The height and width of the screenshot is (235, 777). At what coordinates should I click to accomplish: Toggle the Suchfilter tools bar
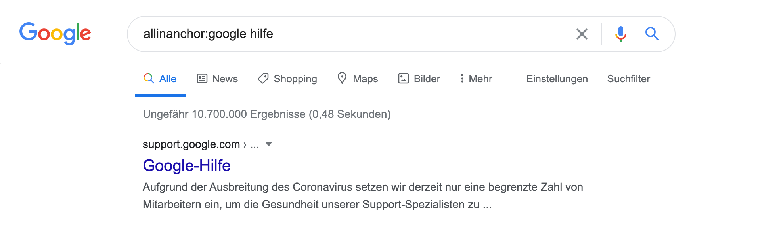[x=628, y=79]
